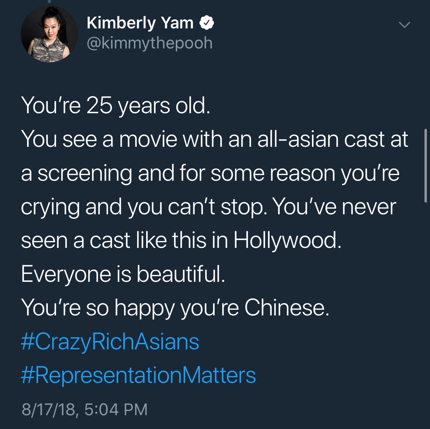This screenshot has width=430, height=429.
Task: Open the @kimmythepooh handle
Action: [x=150, y=43]
